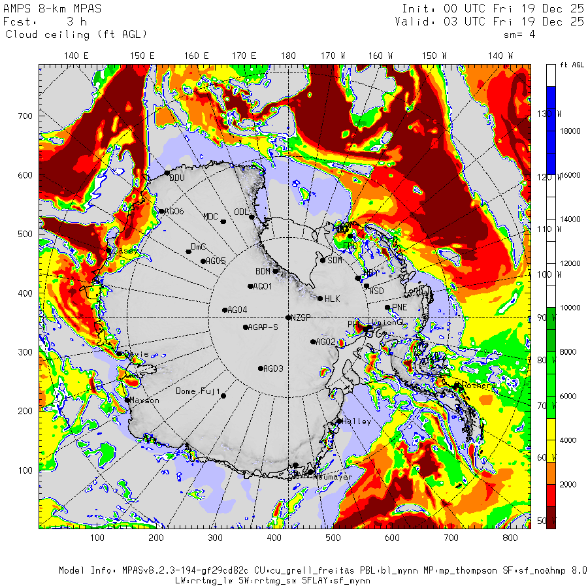This screenshot has width=588, height=588.
Task: Click the AGO1 station label
Action: click(263, 287)
